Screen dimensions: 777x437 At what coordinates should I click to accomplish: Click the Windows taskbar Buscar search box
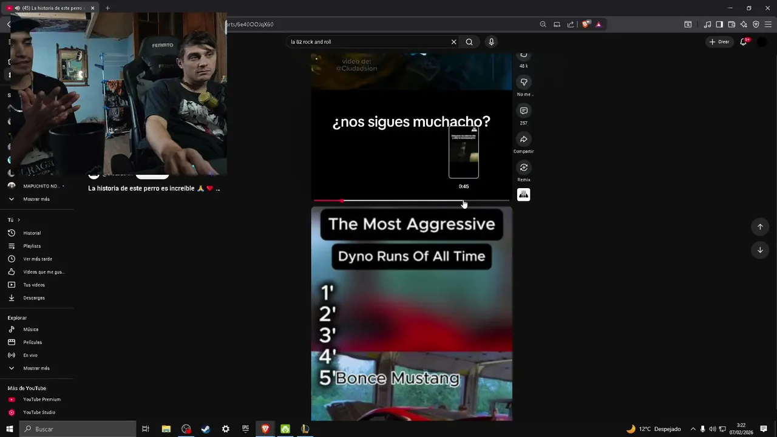tap(78, 429)
